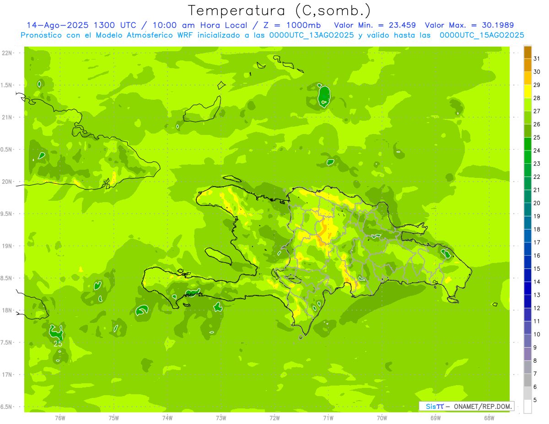
Task: Click the "73W" longitude label
Action: 221,418
